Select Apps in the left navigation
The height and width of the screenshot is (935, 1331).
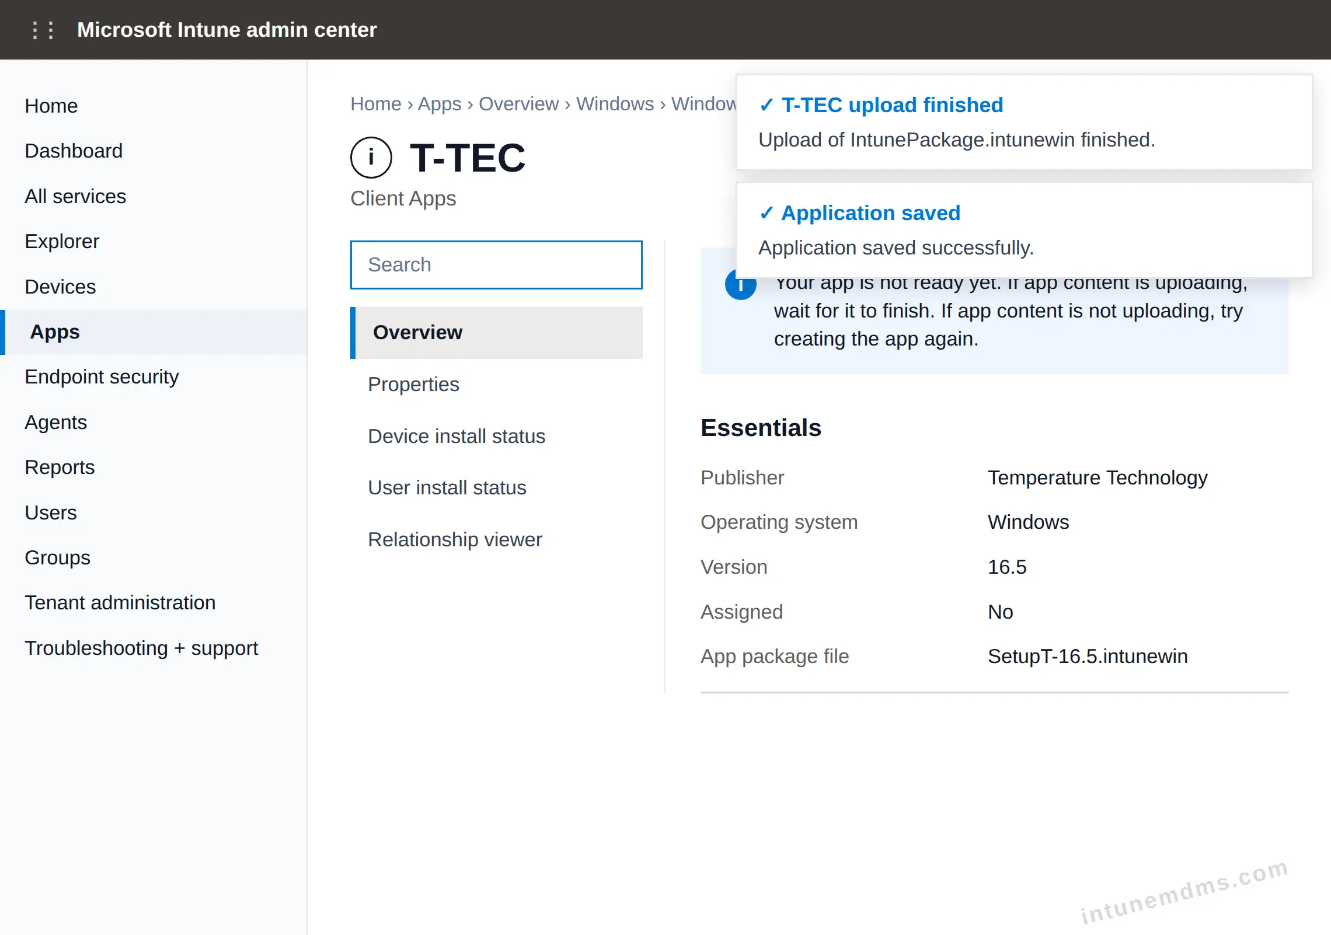tap(154, 332)
